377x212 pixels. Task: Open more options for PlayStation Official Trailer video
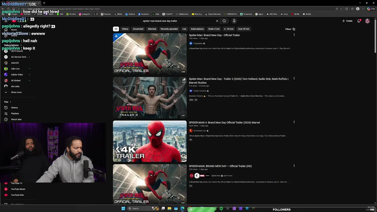(x=294, y=35)
